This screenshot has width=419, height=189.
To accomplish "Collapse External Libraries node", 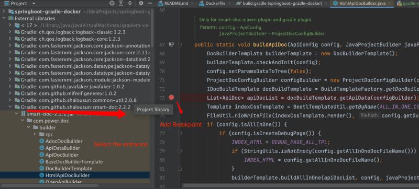I will [4, 18].
